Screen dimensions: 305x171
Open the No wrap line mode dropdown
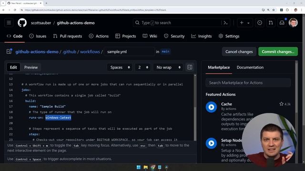[x=168, y=67]
